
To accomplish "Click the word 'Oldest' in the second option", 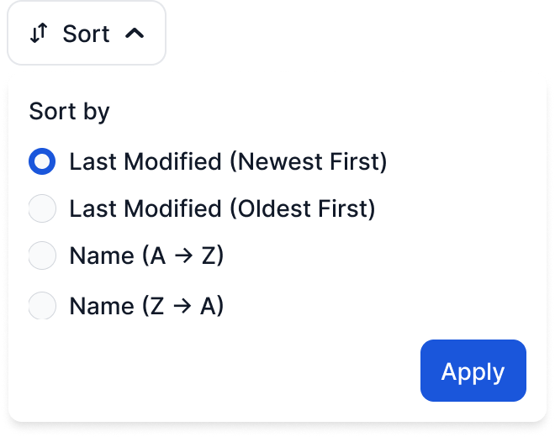I will click(275, 208).
